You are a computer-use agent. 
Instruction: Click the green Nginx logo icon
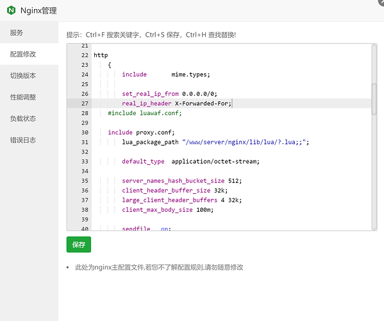(x=12, y=10)
